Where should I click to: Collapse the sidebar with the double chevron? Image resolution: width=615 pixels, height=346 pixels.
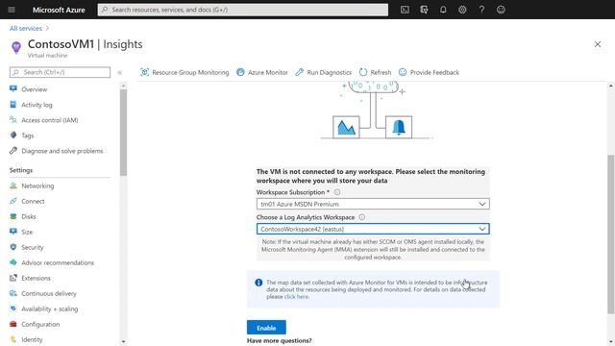pos(119,72)
